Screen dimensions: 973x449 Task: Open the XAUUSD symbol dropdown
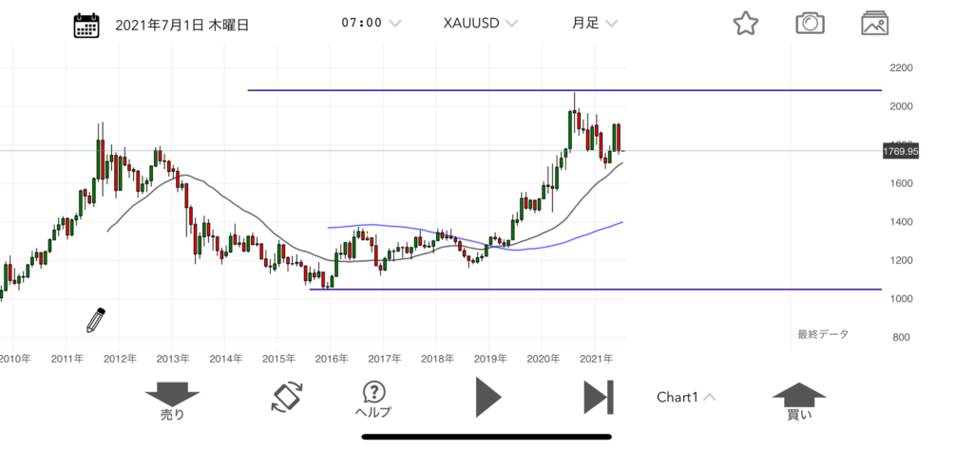[480, 23]
